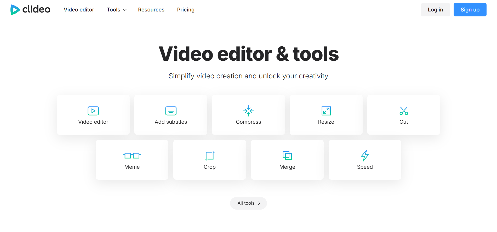Click the Log in button
The width and height of the screenshot is (497, 232).
(x=435, y=10)
